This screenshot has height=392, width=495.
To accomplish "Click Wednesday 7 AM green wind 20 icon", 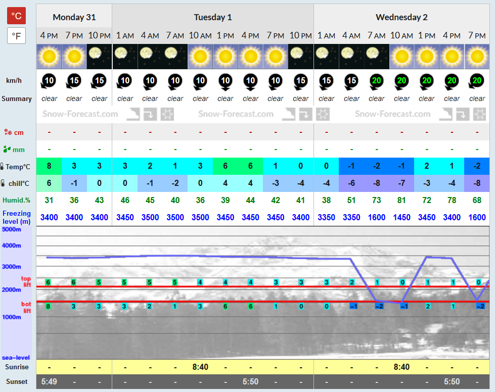I will (x=376, y=81).
